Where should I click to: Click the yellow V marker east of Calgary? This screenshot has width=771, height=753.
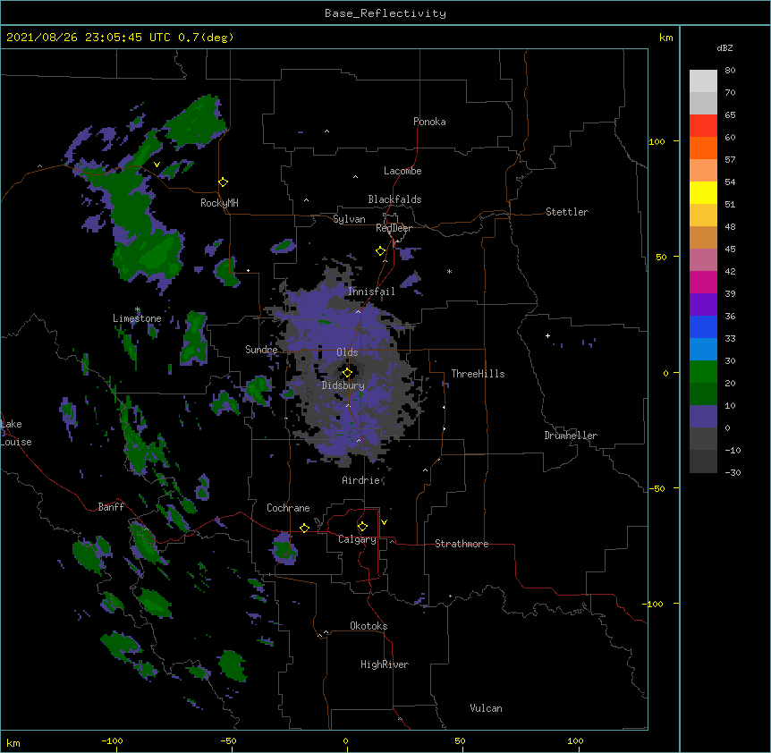384,522
